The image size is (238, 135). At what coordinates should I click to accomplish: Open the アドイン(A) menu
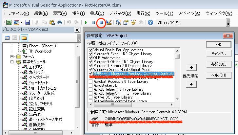point(189,13)
